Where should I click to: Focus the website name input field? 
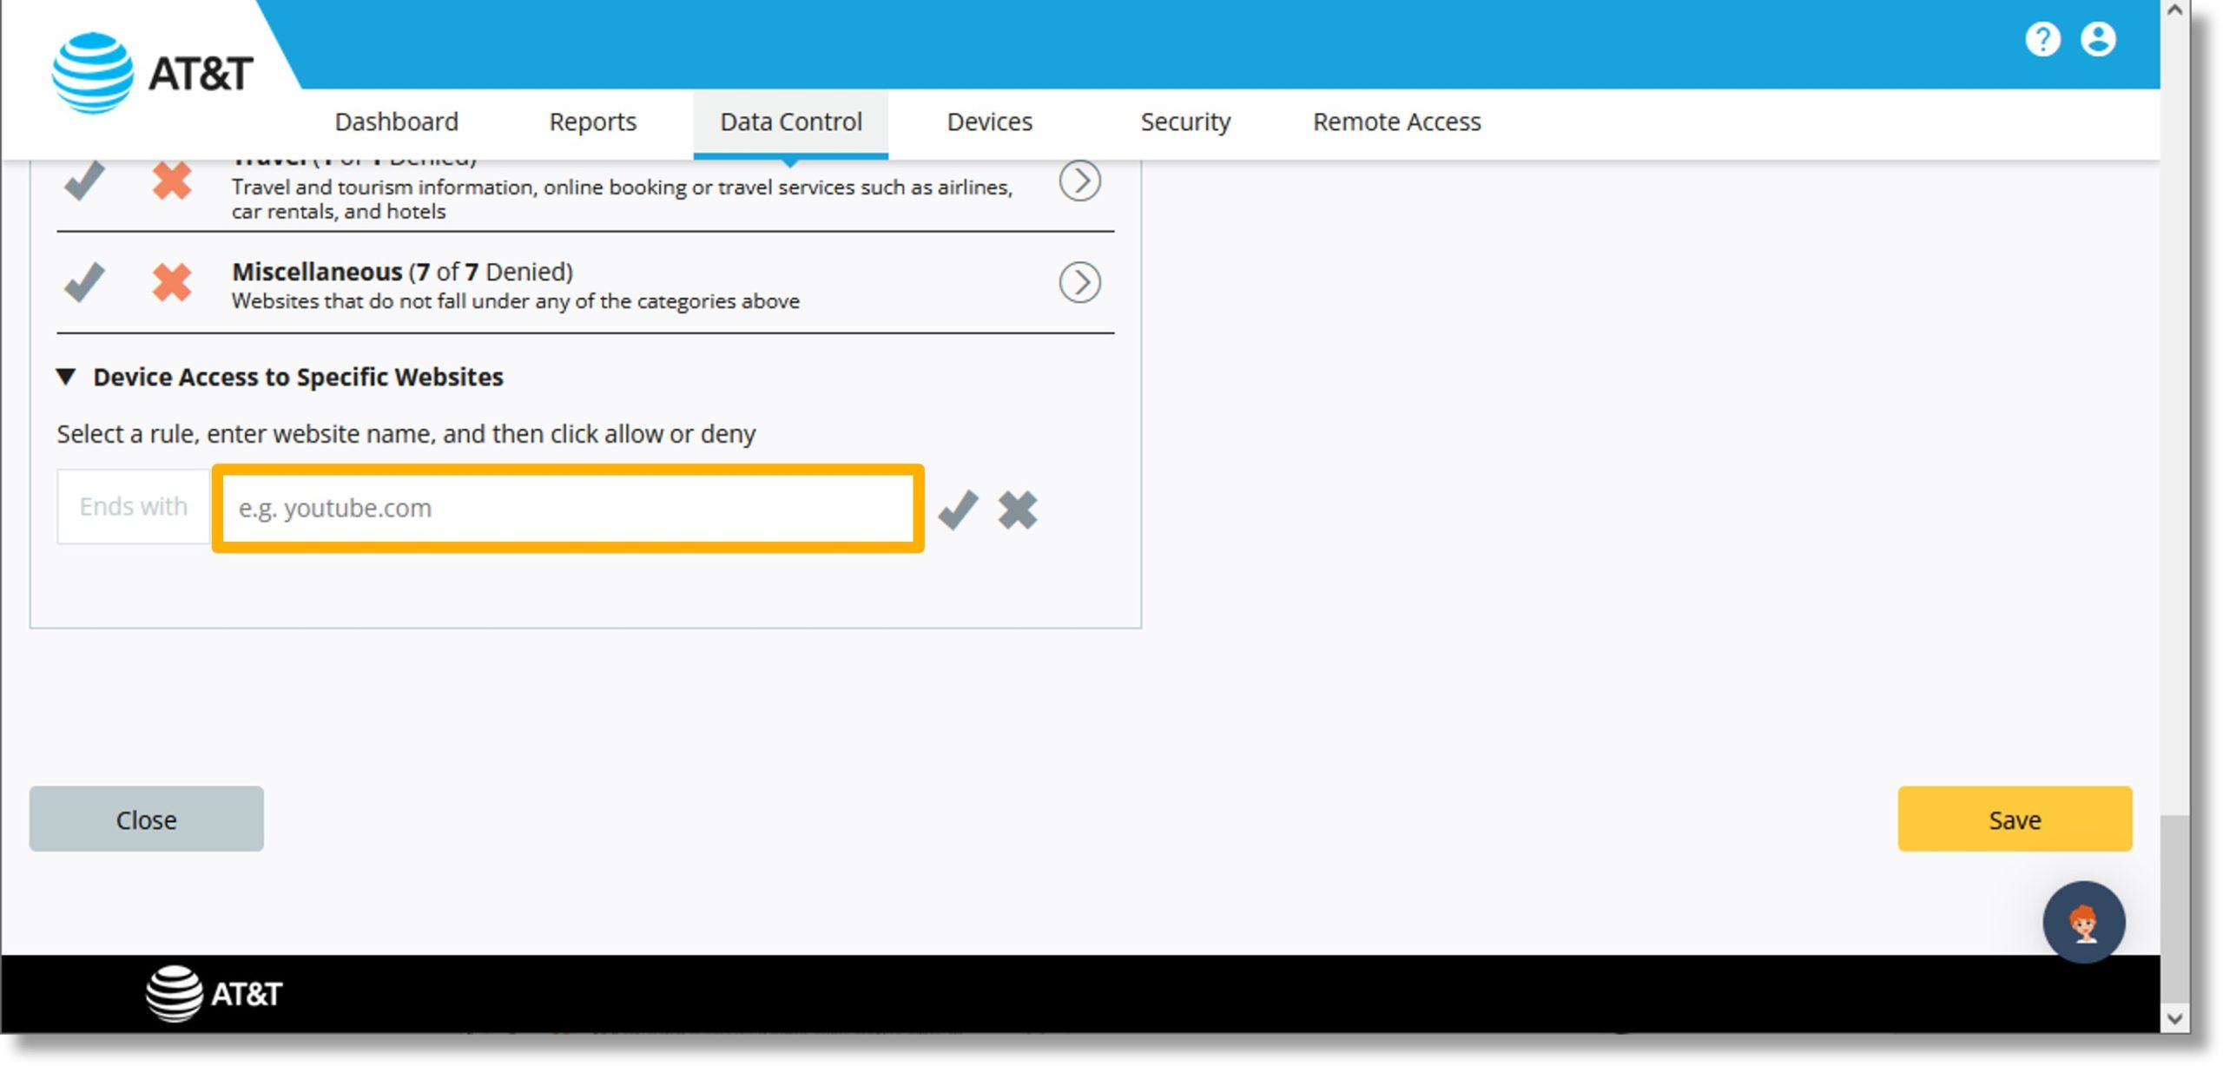click(x=568, y=508)
